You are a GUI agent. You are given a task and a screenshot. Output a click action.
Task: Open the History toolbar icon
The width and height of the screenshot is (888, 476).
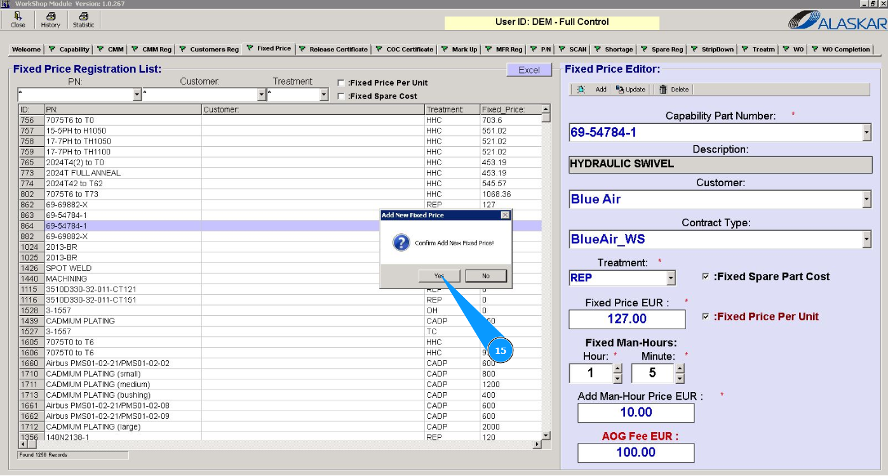[50, 20]
